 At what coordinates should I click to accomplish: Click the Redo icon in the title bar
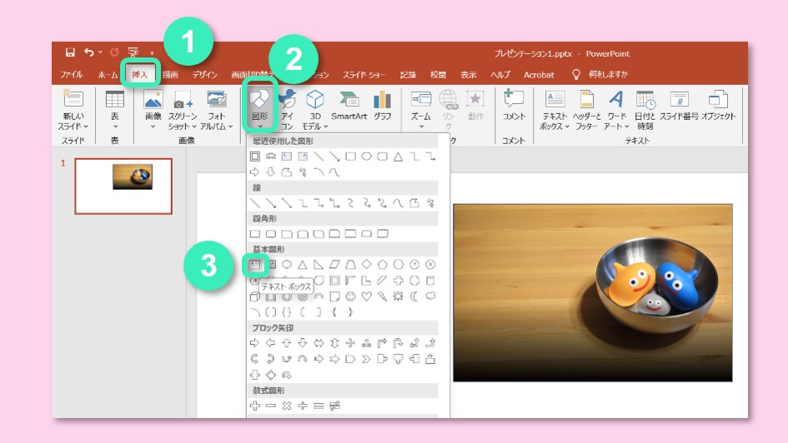click(x=114, y=52)
